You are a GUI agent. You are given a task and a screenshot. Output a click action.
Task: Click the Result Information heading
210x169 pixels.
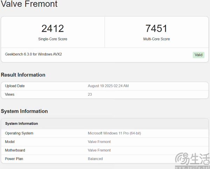23,75
